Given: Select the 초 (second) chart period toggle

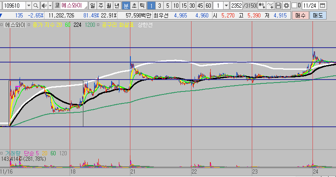Looking at the screenshot, I should tap(134, 6).
